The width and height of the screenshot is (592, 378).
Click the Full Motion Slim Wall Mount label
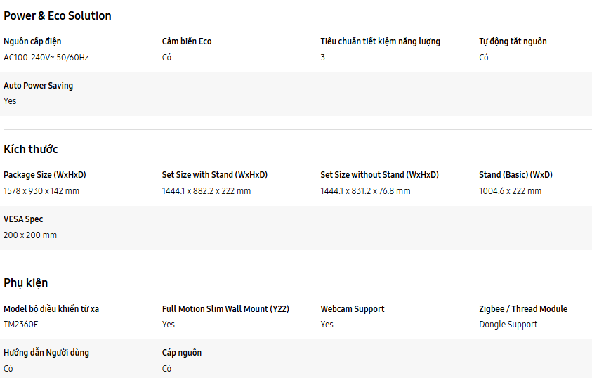coord(225,309)
